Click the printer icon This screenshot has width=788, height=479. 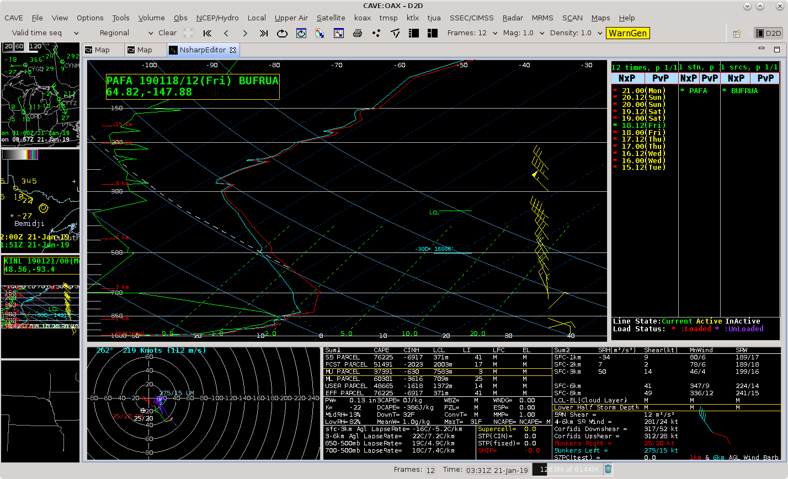pos(358,33)
